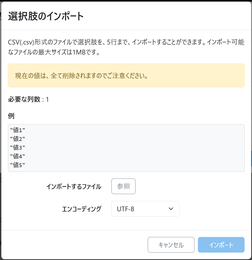
Task: Click the 選択肢のインポート dialog title
Action: 46,16
